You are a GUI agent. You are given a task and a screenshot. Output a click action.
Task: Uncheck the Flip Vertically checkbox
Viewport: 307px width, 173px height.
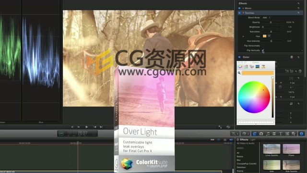[x=263, y=50]
